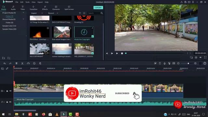Image resolution: width=208 pixels, height=117 pixels.
Task: Click the add track icon
Action: (x=3, y=69)
